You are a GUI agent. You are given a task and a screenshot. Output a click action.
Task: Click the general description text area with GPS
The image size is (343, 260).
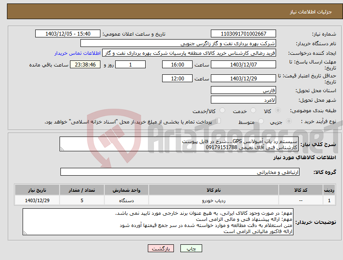coord(179,144)
